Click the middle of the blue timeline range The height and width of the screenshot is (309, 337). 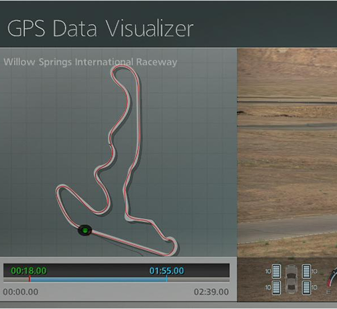pyautogui.click(x=98, y=279)
